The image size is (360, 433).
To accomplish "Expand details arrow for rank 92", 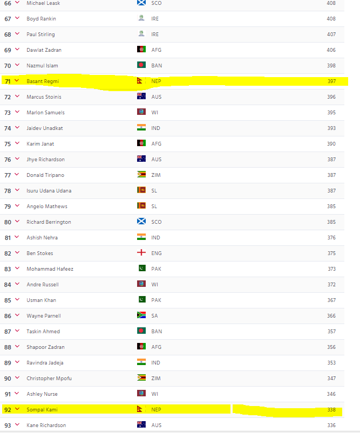I will (x=17, y=409).
